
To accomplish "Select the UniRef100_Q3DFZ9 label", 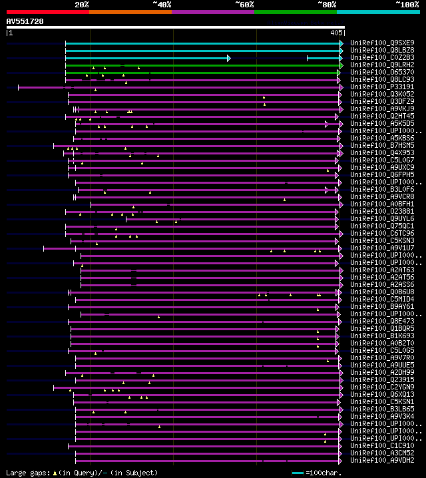I will click(382, 101).
